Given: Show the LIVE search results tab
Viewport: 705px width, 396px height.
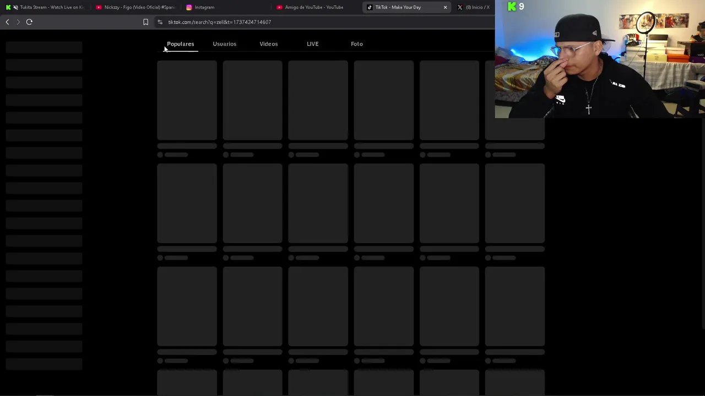Looking at the screenshot, I should tap(312, 44).
